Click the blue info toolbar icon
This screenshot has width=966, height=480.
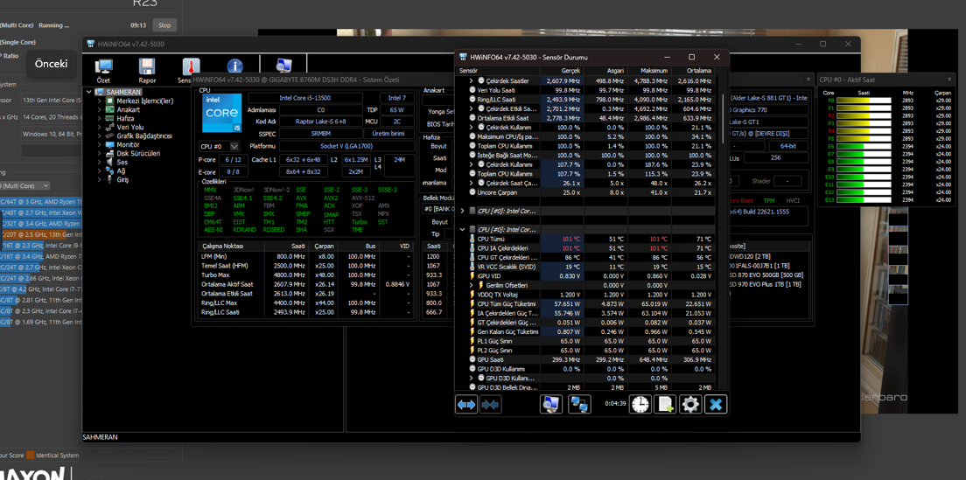coord(234,66)
